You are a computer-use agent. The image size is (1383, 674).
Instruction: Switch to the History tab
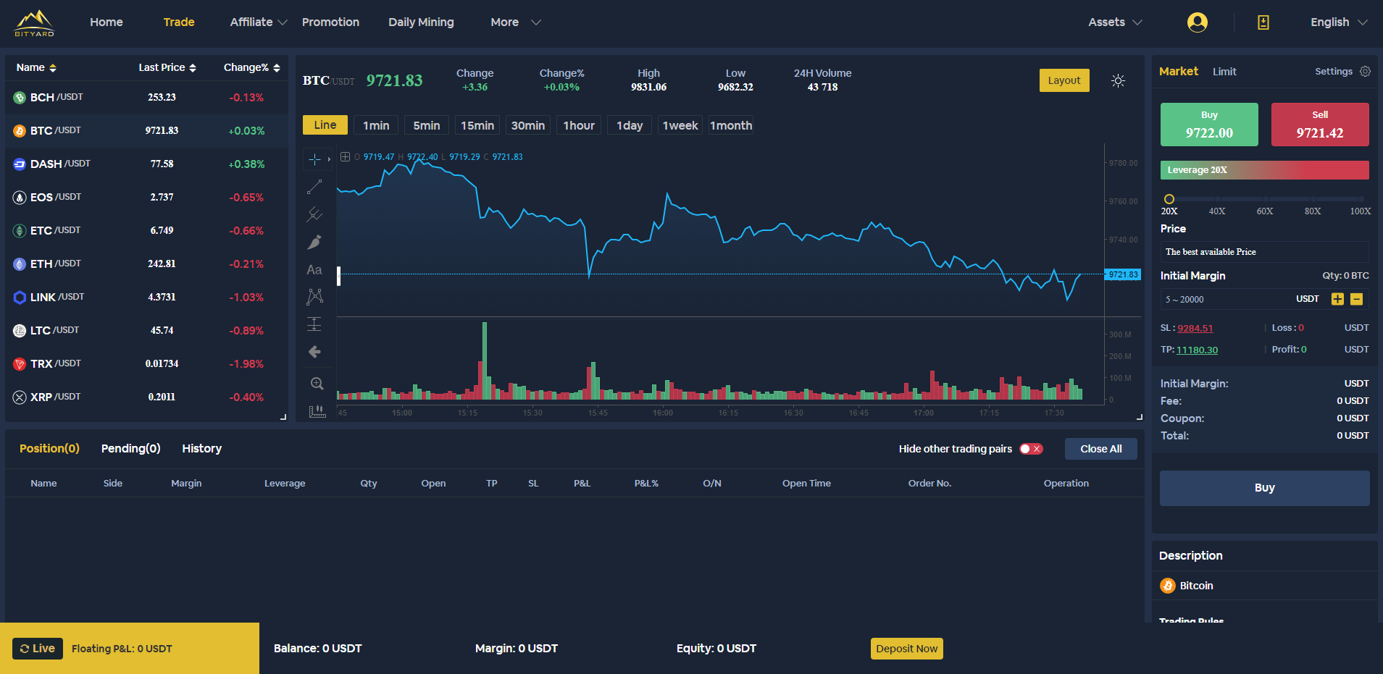click(x=202, y=449)
